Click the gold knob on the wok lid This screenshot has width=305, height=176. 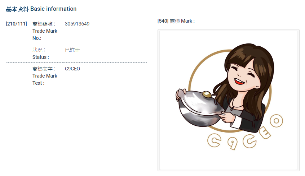click(207, 95)
